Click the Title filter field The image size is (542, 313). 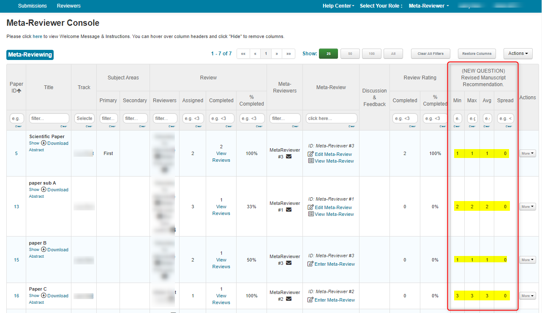(49, 118)
